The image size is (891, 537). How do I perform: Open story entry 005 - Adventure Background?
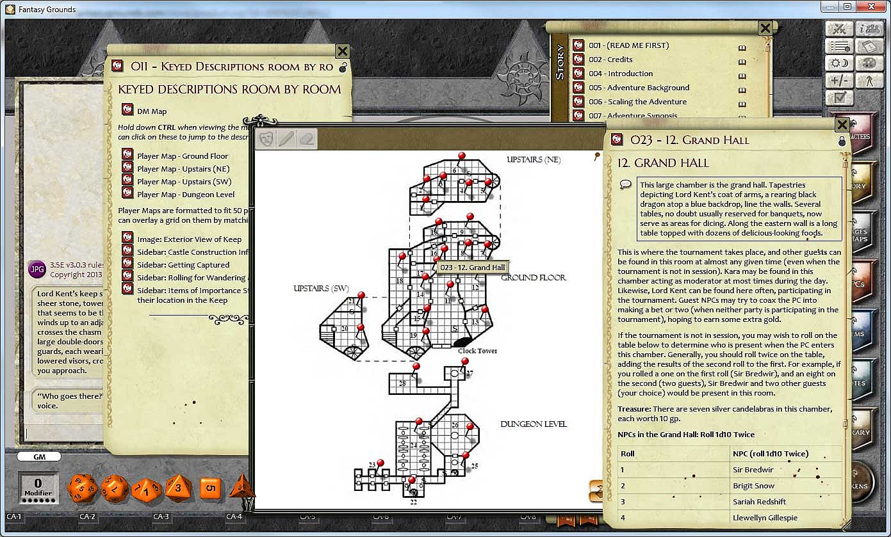click(x=639, y=88)
